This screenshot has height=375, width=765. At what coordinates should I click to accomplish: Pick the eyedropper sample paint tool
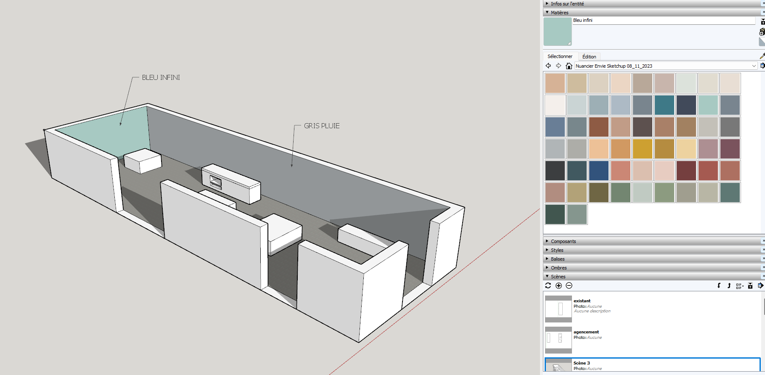[762, 56]
